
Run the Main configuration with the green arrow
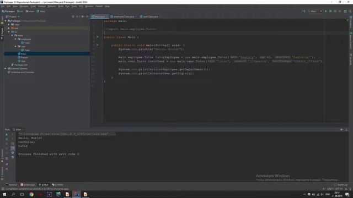325,11
